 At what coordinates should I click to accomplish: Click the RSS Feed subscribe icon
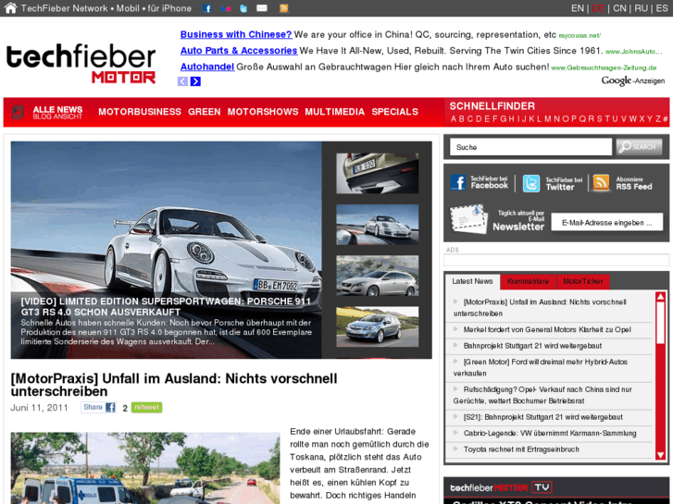coord(601,183)
